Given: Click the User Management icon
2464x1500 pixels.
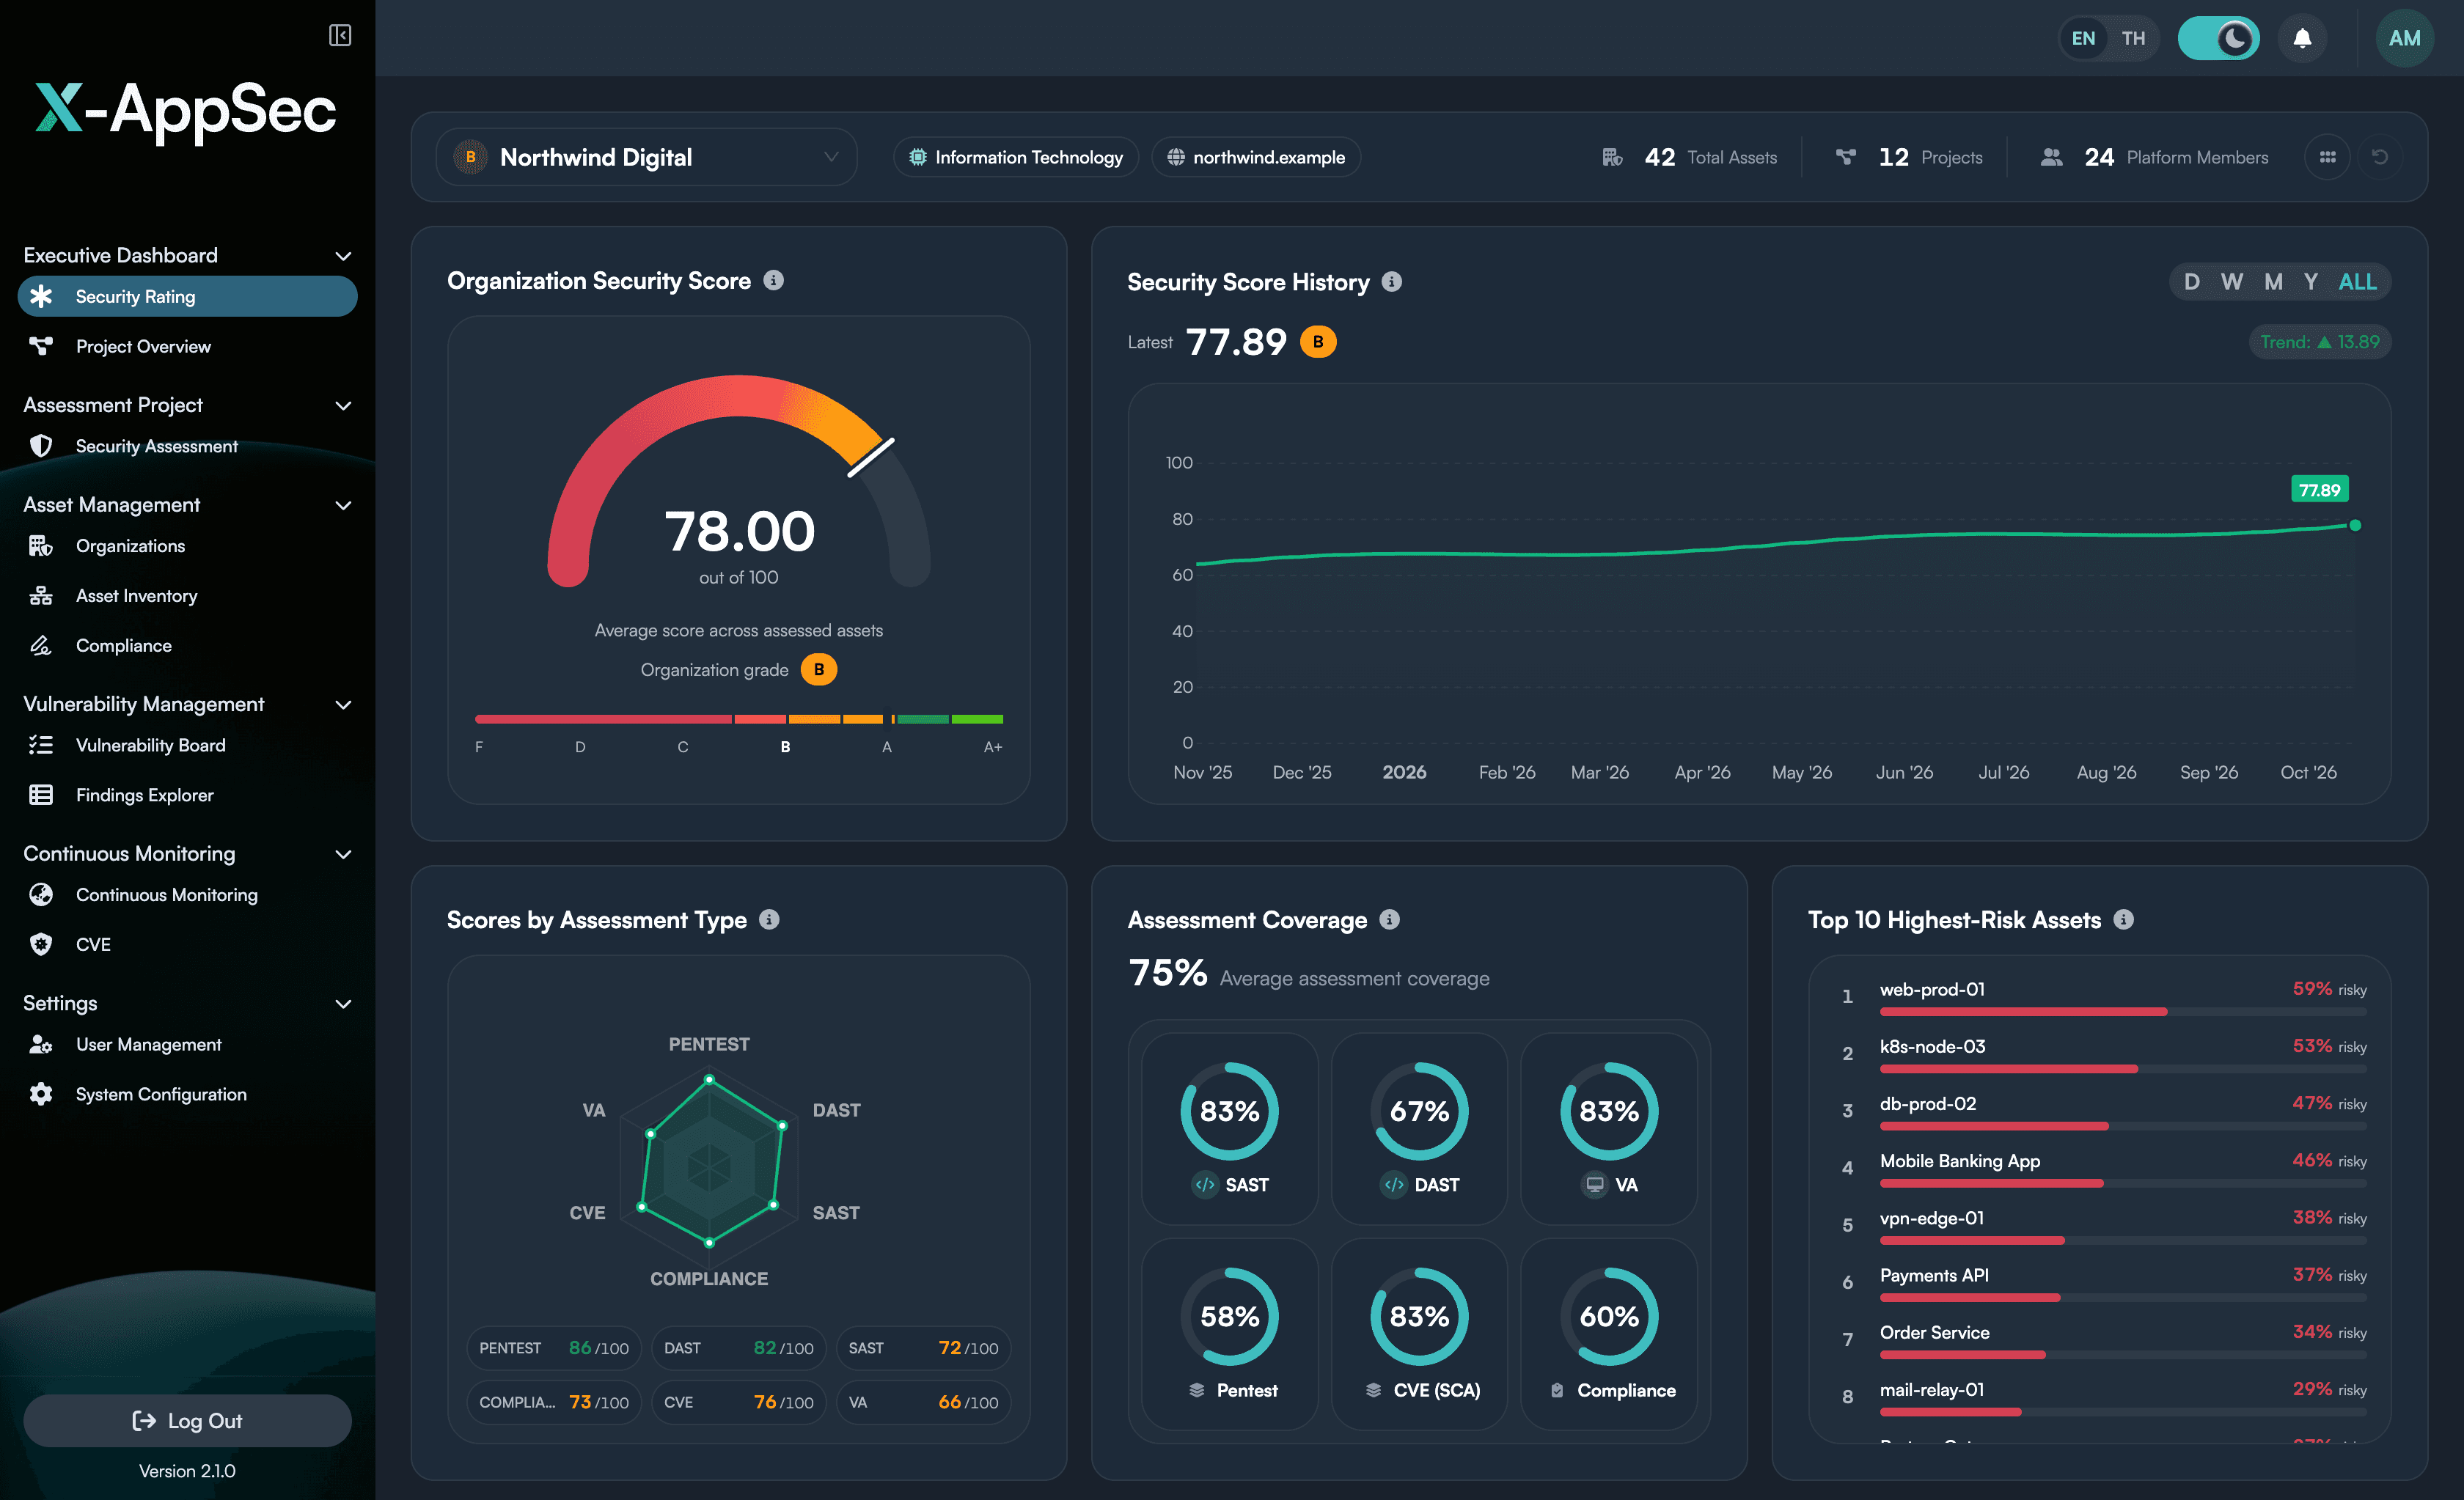Looking at the screenshot, I should (x=41, y=1045).
